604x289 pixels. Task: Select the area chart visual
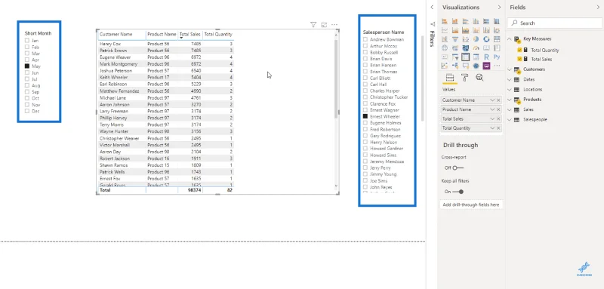[x=455, y=30]
